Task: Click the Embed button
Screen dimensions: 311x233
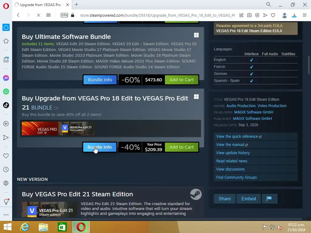Action: pyautogui.click(x=248, y=199)
